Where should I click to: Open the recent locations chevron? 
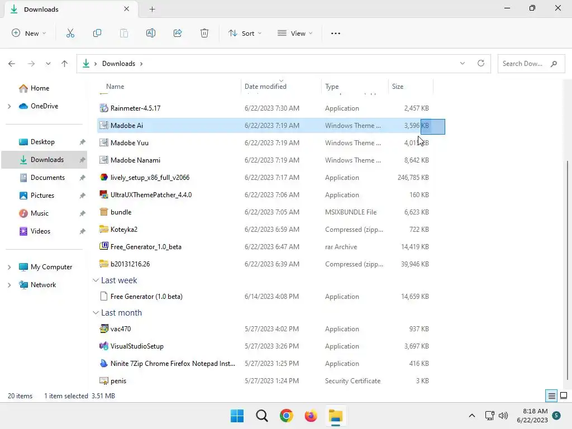(x=48, y=64)
